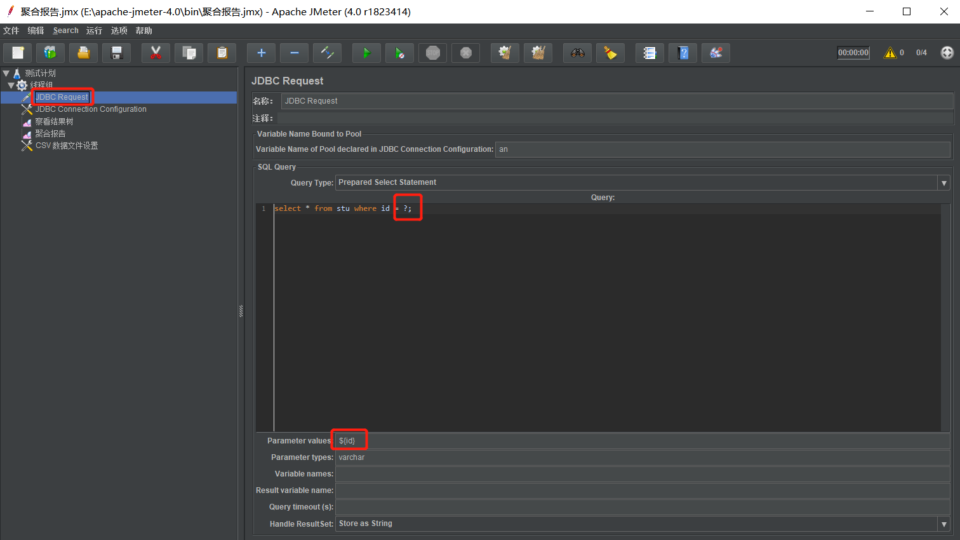Image resolution: width=960 pixels, height=540 pixels.
Task: Open the 帮助 menu
Action: click(143, 30)
